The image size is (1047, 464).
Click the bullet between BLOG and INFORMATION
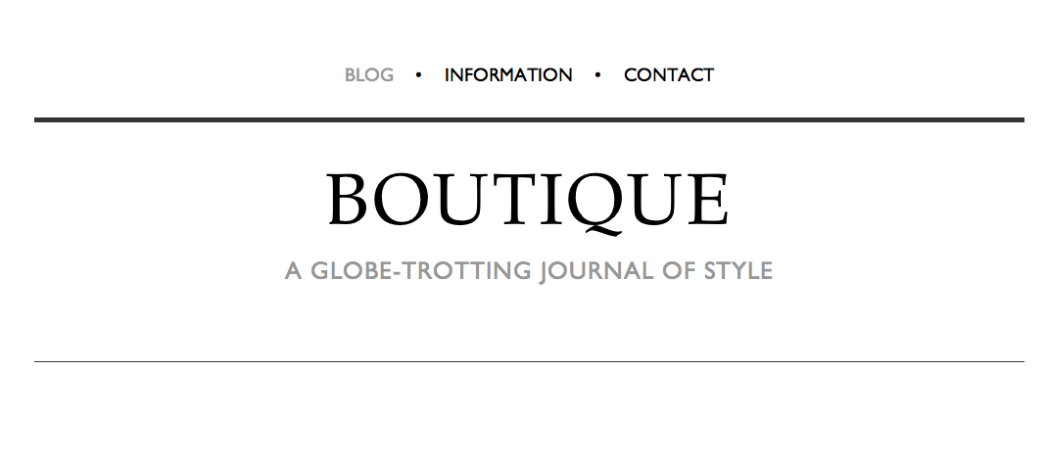(419, 74)
